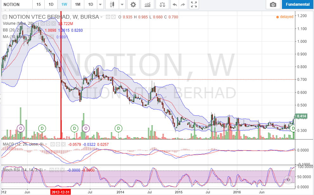The width and height of the screenshot is (314, 195).
Task: Click the MACD value -0.0579
Action: (74, 145)
